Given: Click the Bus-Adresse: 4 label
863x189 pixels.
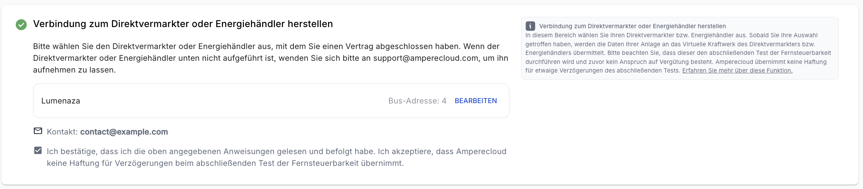Looking at the screenshot, I should coord(417,101).
